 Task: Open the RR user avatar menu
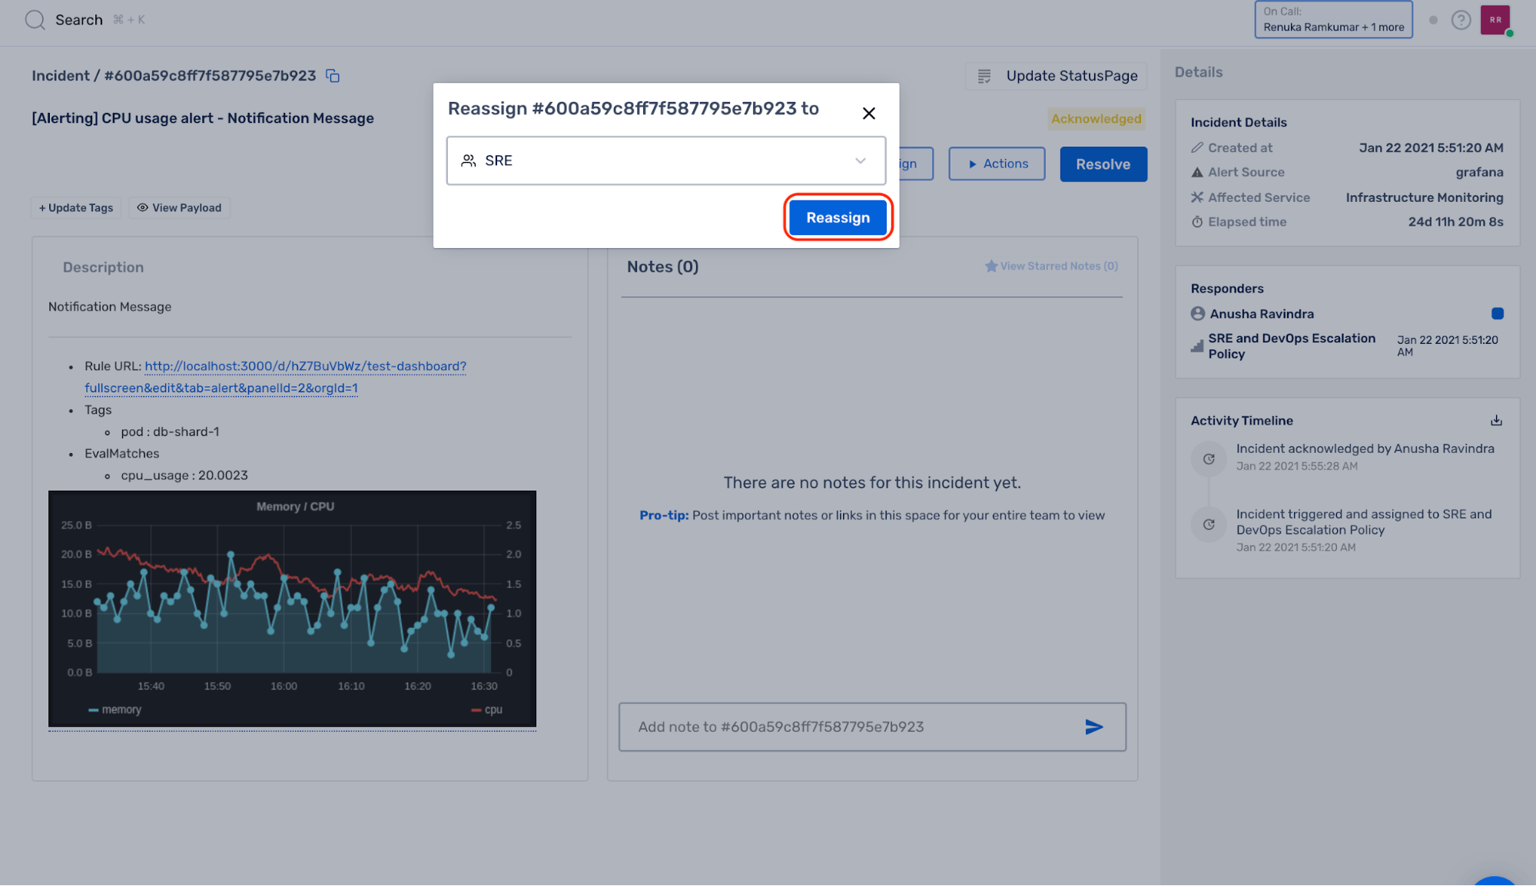click(x=1495, y=20)
